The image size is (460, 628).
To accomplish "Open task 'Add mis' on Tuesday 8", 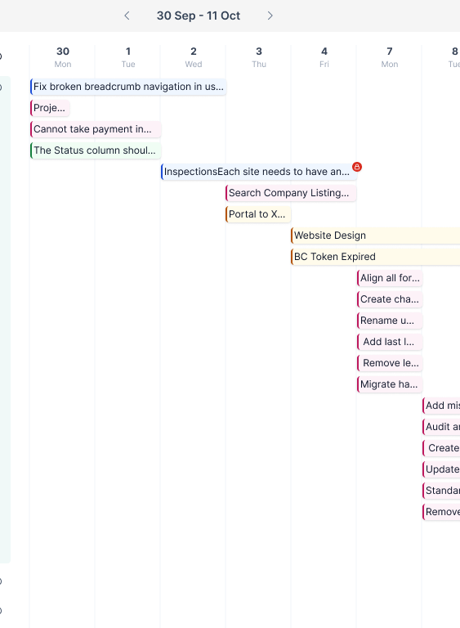I will [441, 405].
